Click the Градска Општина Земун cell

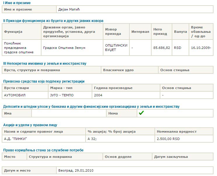tap(64, 48)
